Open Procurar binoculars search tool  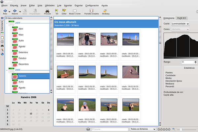(x=48, y=11)
